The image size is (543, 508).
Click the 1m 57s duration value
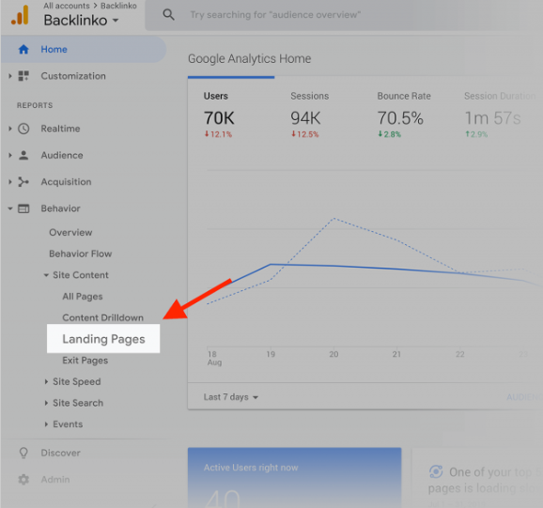[492, 118]
